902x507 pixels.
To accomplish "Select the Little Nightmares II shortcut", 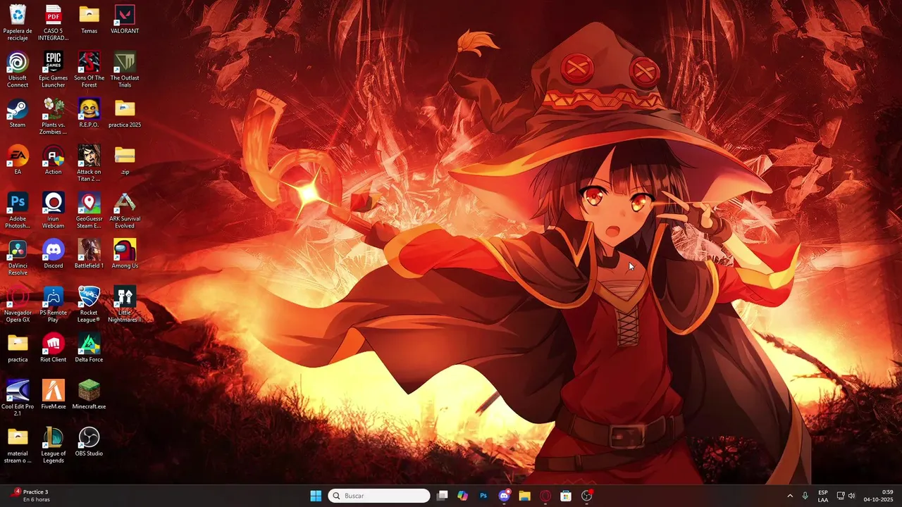I will coord(125,303).
